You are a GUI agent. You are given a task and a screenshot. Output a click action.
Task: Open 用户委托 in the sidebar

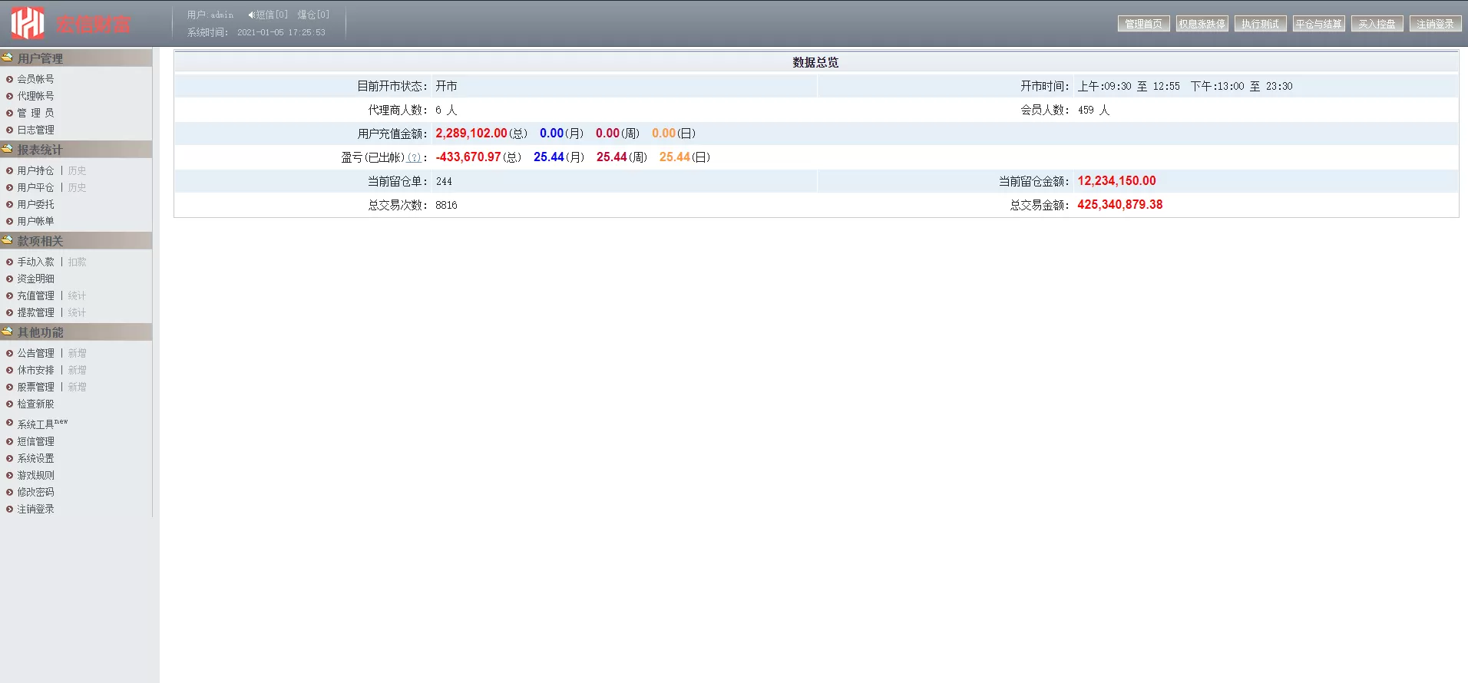coord(36,204)
